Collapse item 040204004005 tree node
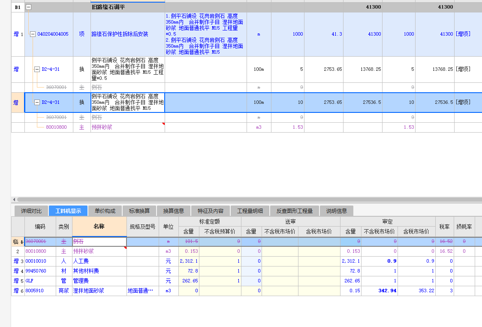 pos(33,34)
